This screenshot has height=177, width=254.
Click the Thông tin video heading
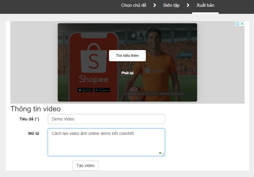click(35, 109)
